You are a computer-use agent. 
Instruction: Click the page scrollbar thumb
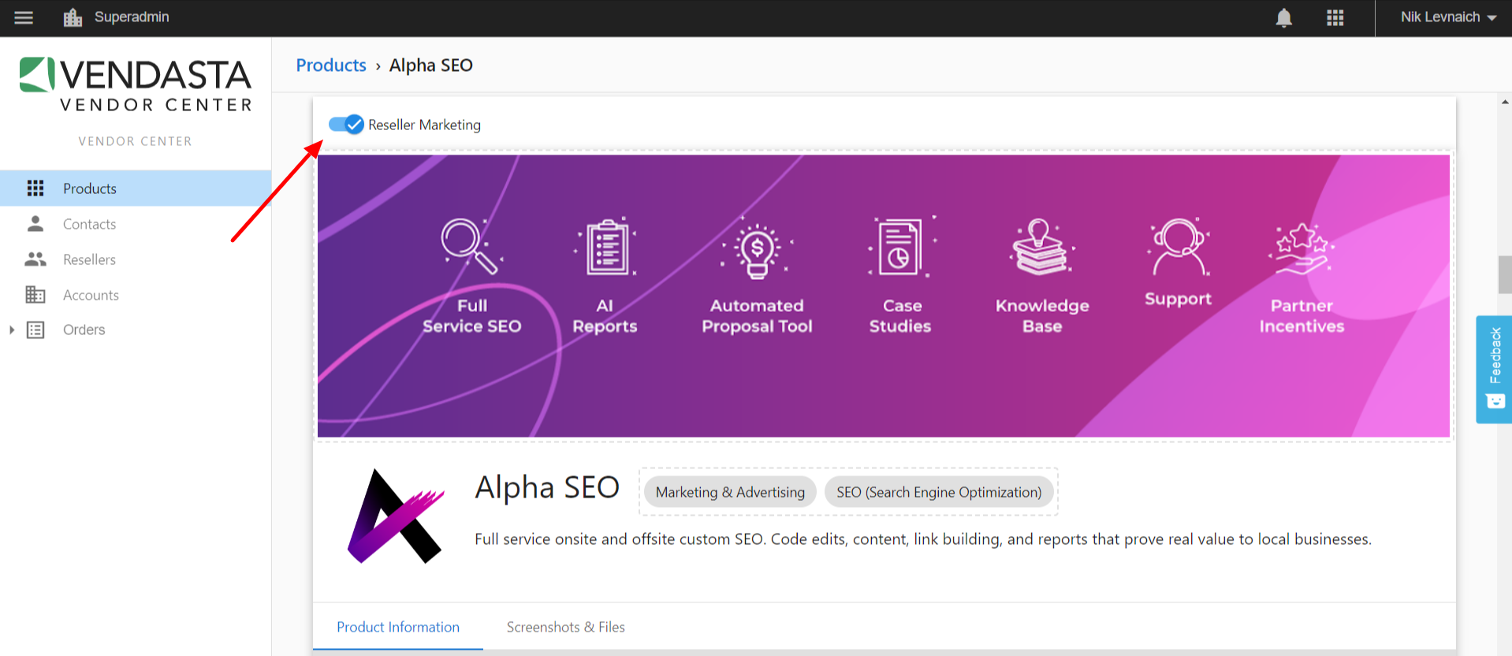coord(1505,274)
